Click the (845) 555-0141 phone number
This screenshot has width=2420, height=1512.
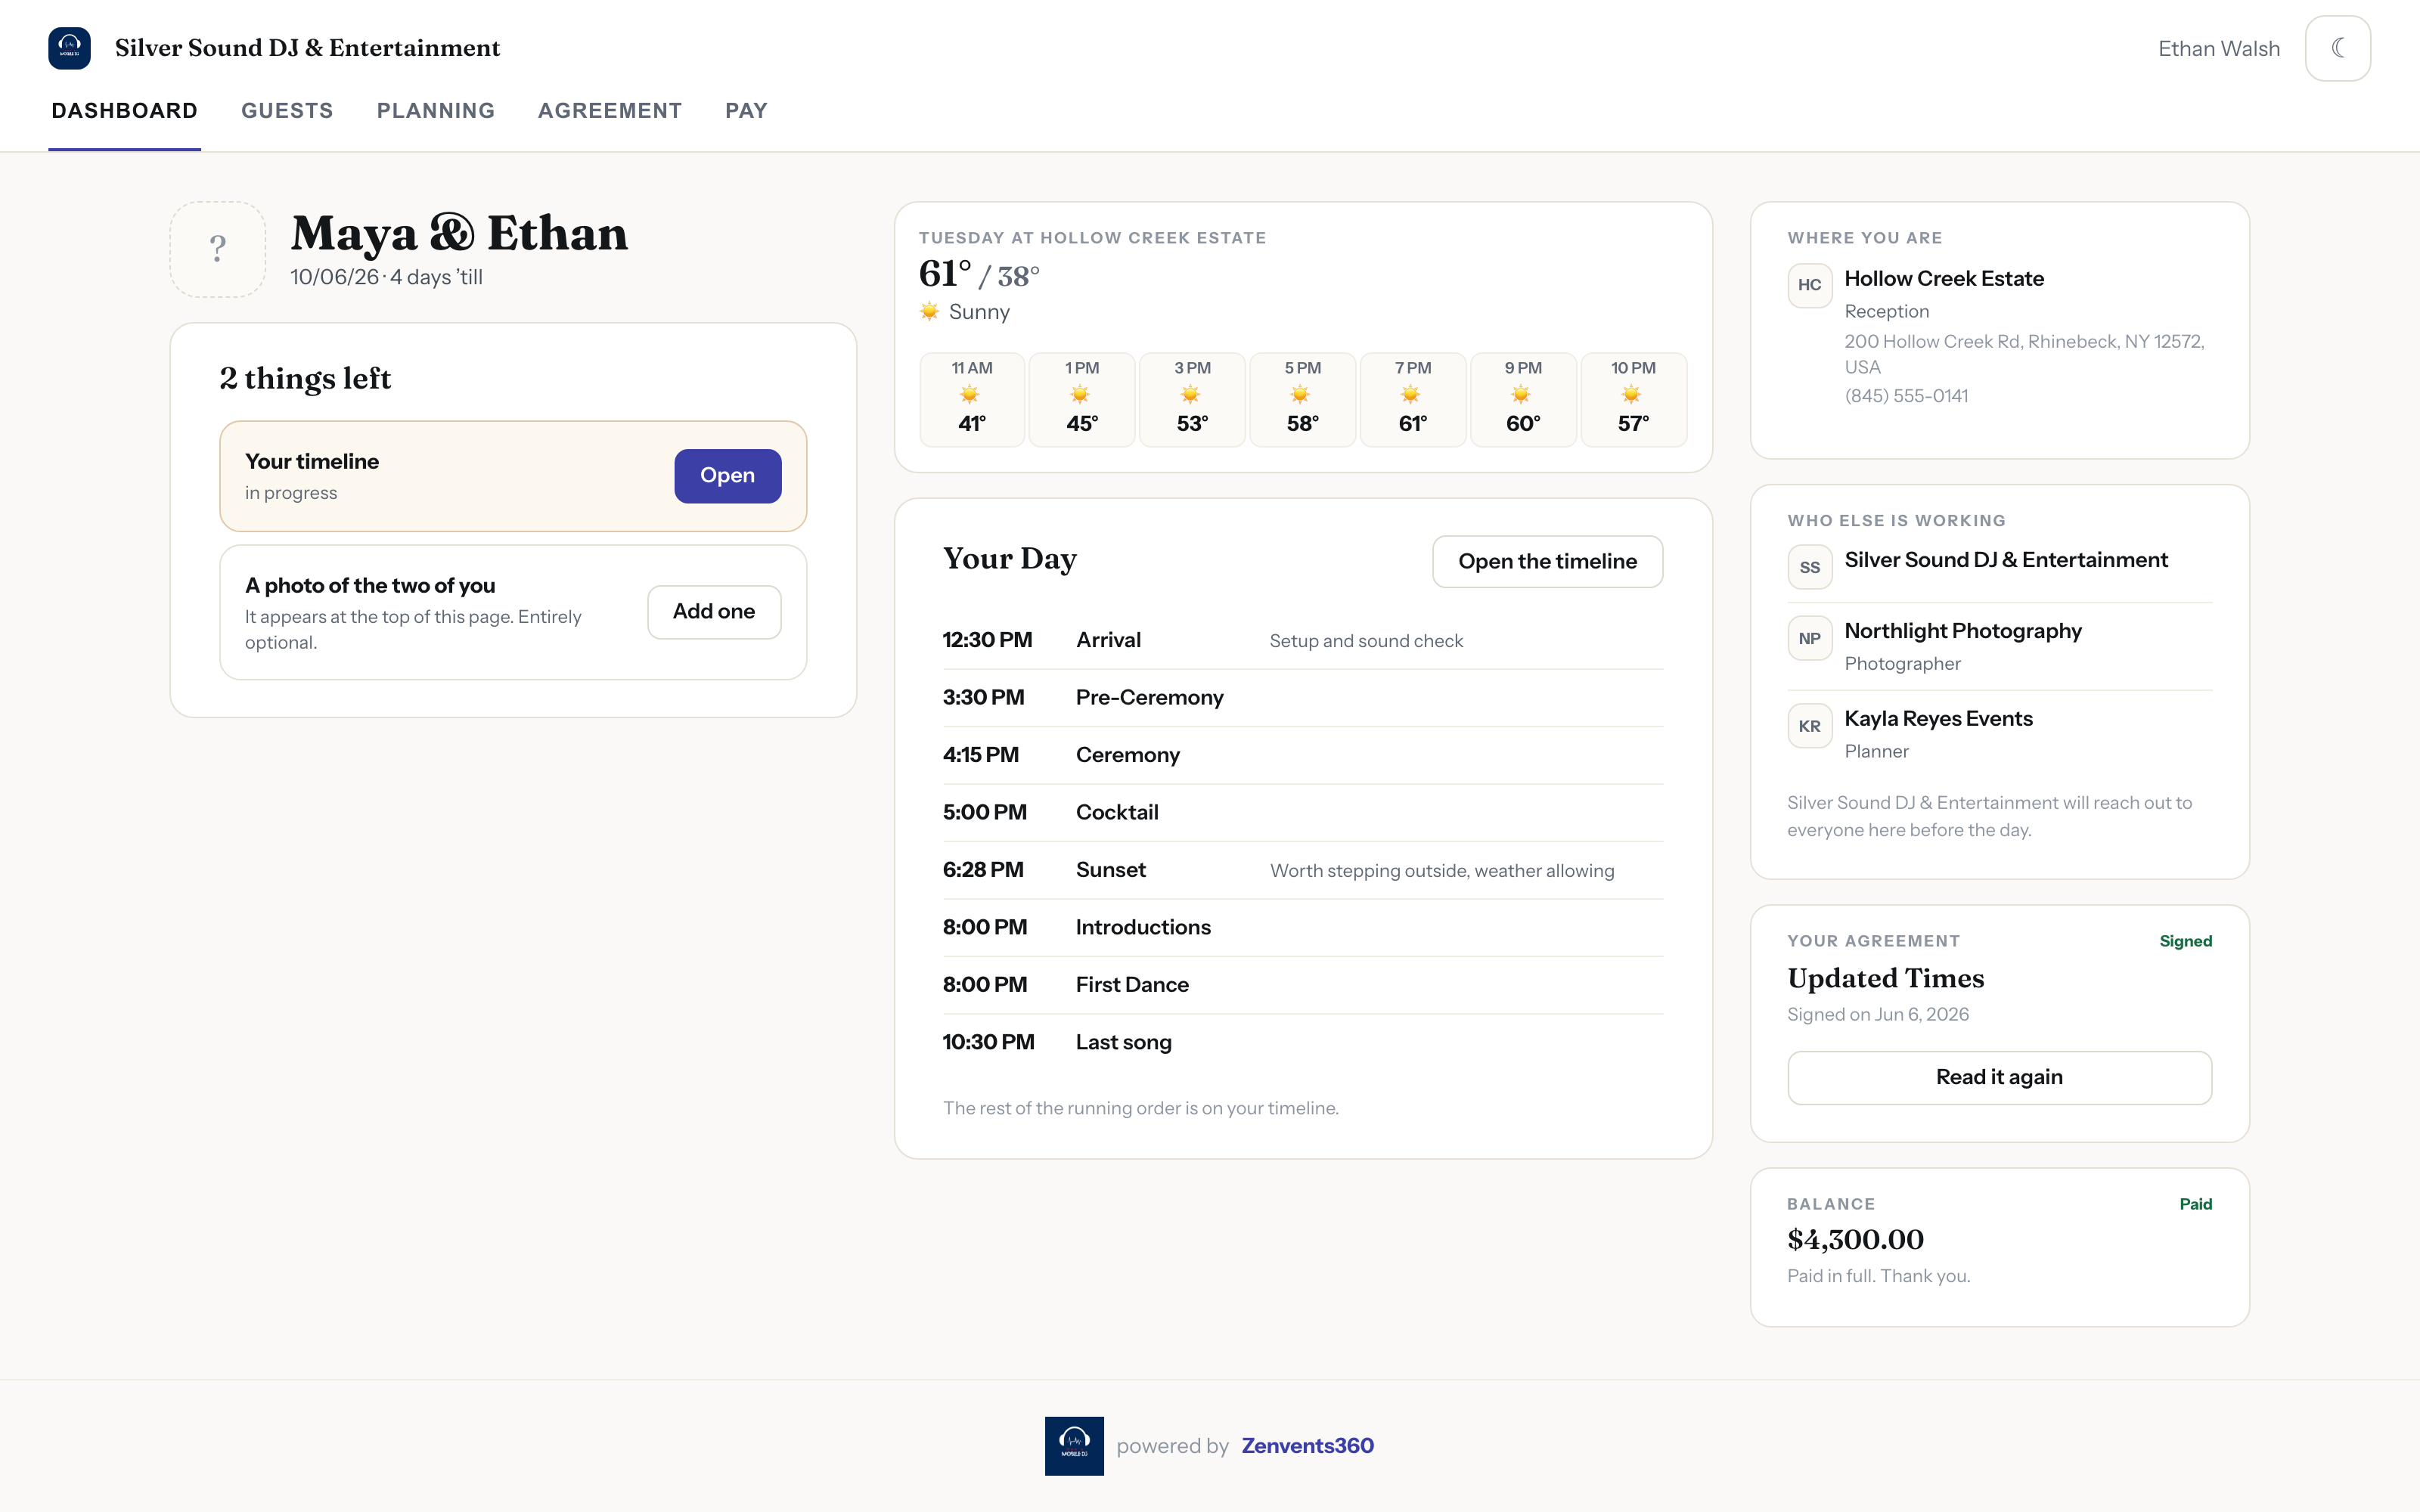1906,396
